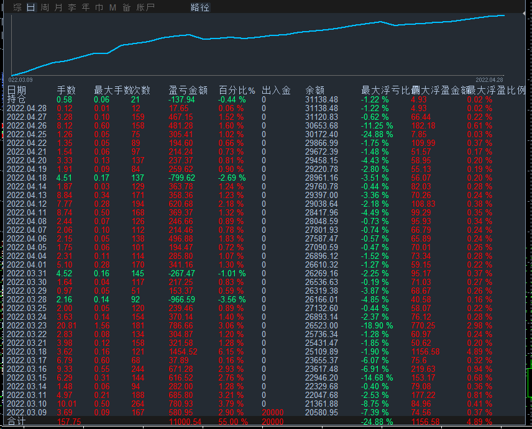Click the 盈亏金额 column header

click(x=188, y=91)
